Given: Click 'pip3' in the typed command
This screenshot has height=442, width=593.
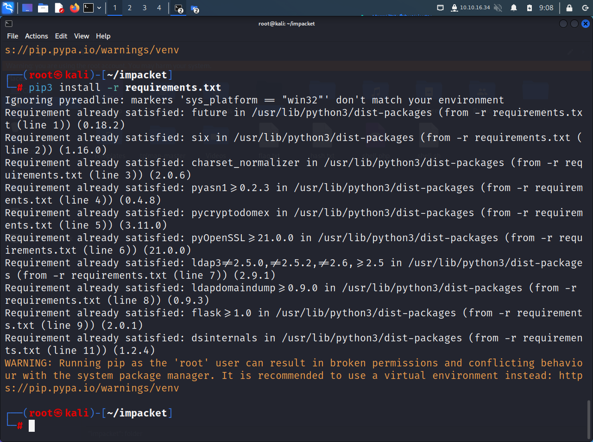Looking at the screenshot, I should point(41,88).
